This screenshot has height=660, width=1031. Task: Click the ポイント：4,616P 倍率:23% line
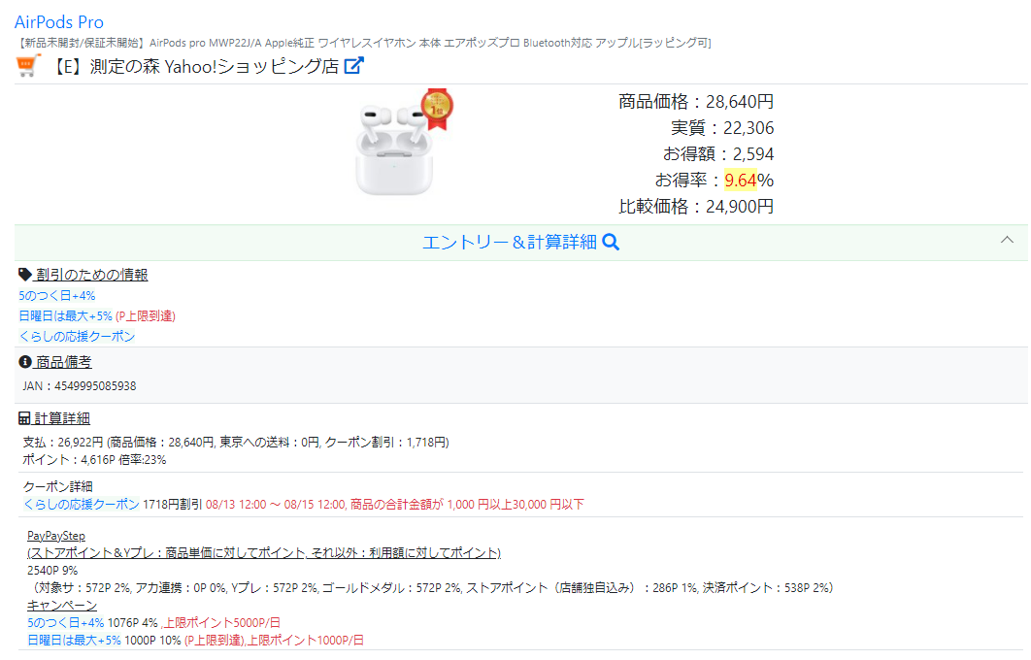coord(95,460)
